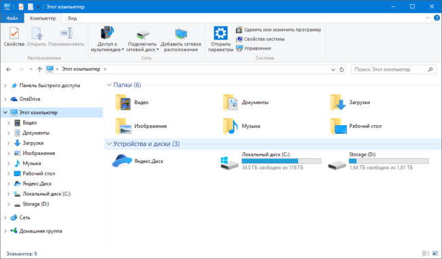Switch to details view in status bar

tap(426, 254)
